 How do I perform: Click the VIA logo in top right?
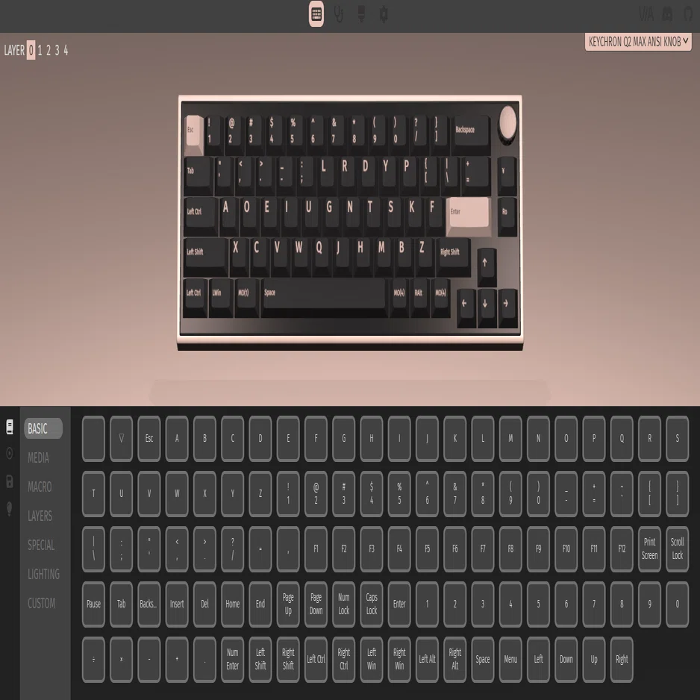click(x=646, y=14)
